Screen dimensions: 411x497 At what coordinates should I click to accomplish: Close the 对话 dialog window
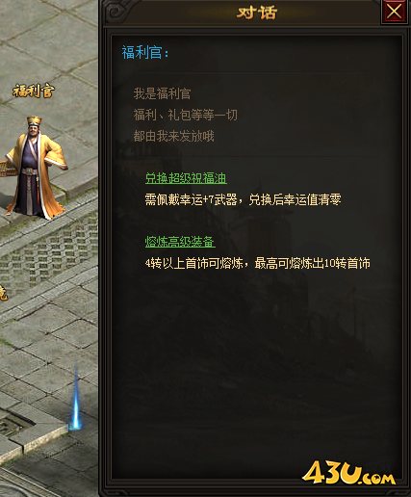[x=394, y=12]
